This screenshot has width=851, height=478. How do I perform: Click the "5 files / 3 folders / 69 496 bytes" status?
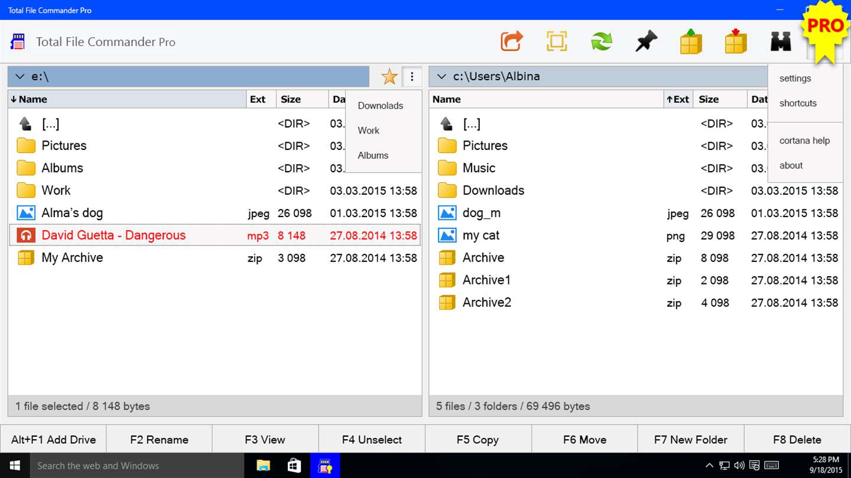click(513, 406)
